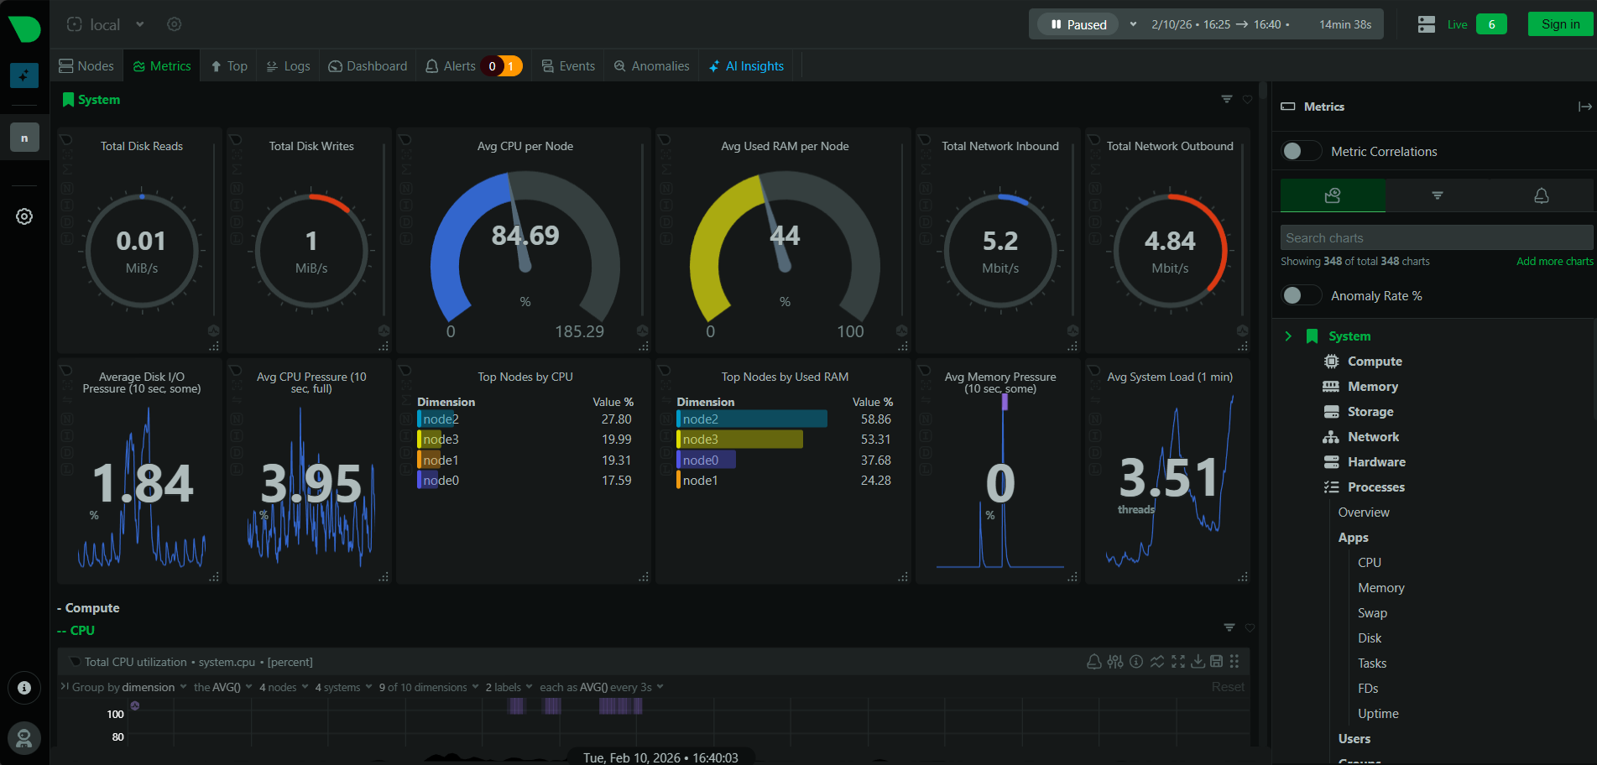This screenshot has height=765, width=1597.
Task: Open the user profile avatar icon
Action: 24,738
